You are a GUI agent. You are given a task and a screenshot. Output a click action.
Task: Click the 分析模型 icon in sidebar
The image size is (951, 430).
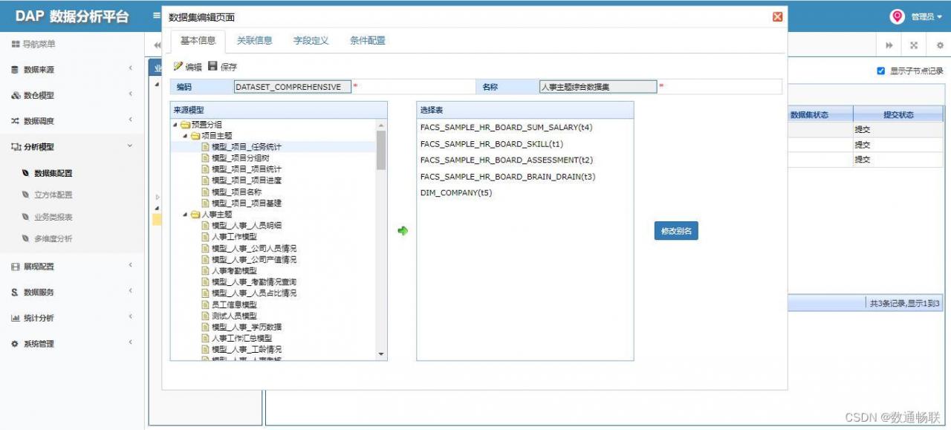coord(16,147)
